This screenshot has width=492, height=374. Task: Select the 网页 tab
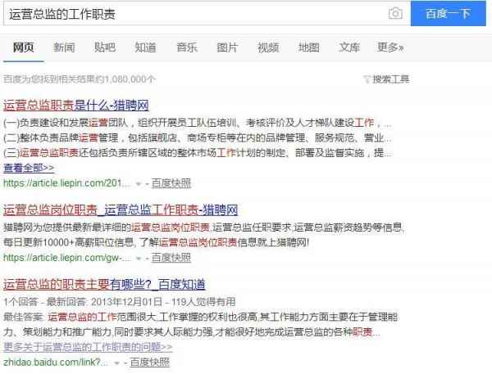tap(24, 47)
